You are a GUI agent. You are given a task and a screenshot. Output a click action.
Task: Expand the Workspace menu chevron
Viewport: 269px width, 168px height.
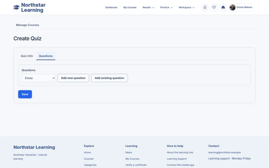[194, 8]
